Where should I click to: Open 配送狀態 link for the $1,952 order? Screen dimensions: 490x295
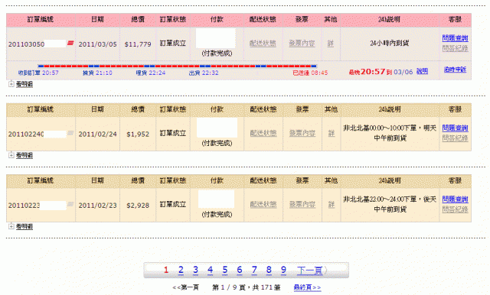pyautogui.click(x=263, y=134)
